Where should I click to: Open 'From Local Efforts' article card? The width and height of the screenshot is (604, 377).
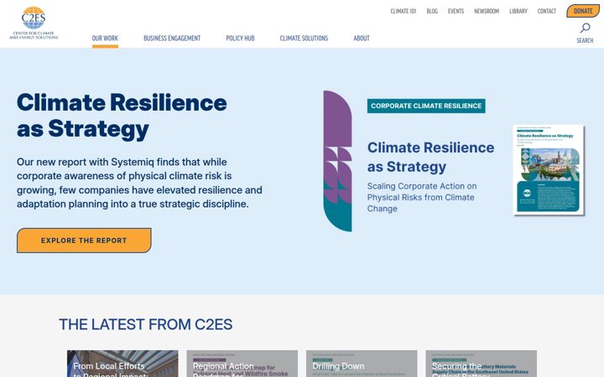pyautogui.click(x=122, y=364)
